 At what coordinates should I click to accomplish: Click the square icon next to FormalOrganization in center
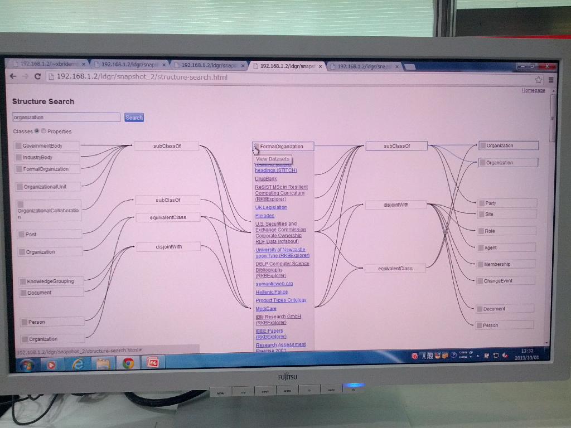(256, 147)
